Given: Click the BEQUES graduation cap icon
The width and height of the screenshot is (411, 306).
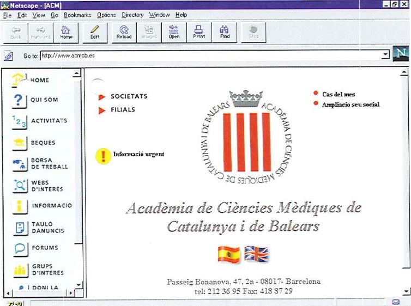Looking at the screenshot, I should coord(19,143).
